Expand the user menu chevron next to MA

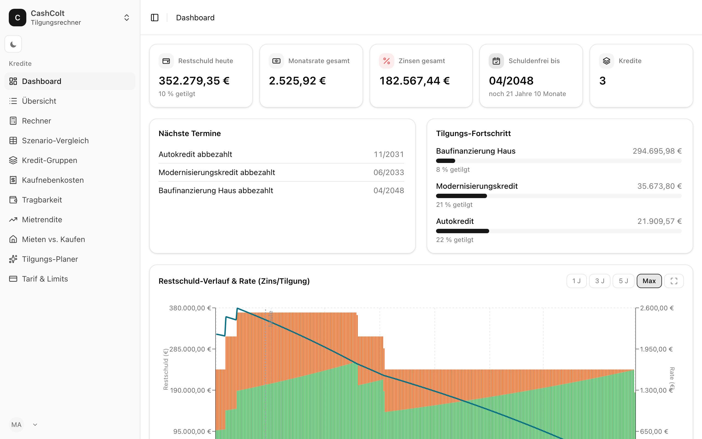[x=35, y=425]
